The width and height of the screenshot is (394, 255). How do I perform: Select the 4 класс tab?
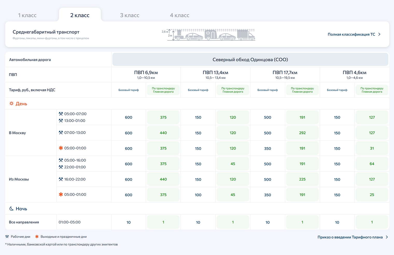[179, 15]
